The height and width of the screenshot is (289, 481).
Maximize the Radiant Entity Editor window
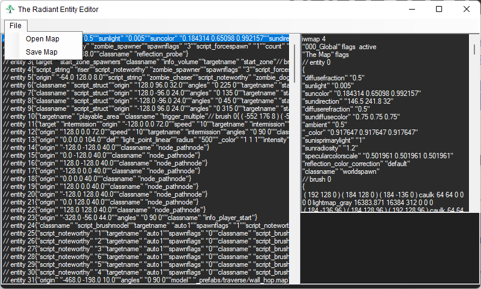coord(439,9)
